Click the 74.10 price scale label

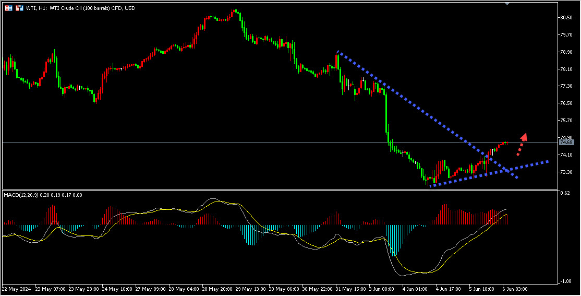click(566, 155)
